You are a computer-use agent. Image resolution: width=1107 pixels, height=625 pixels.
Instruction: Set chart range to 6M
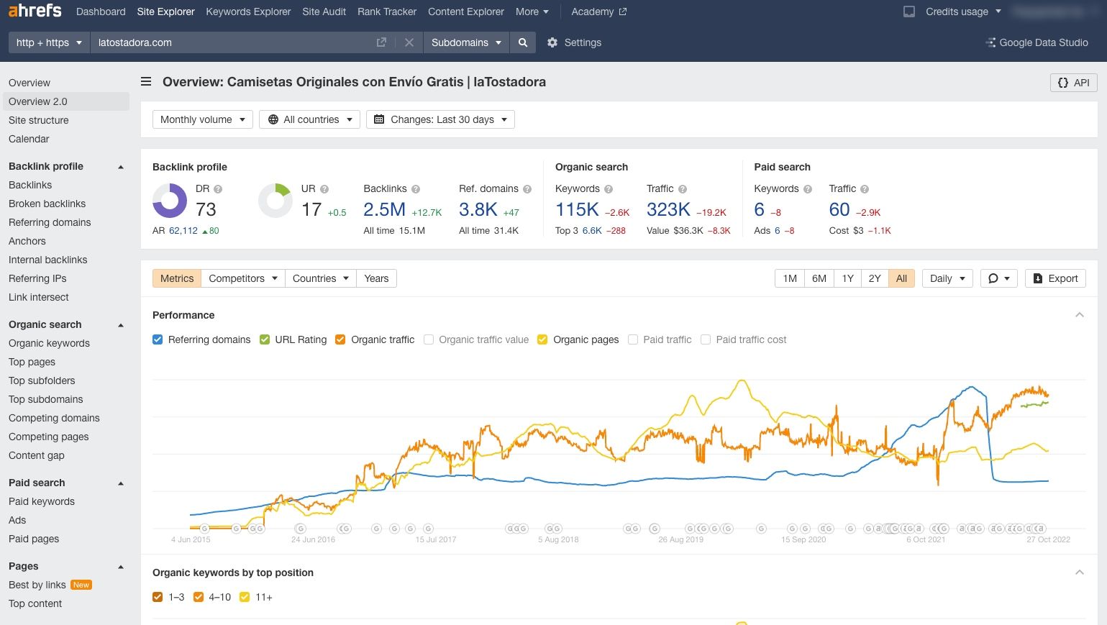pos(819,278)
